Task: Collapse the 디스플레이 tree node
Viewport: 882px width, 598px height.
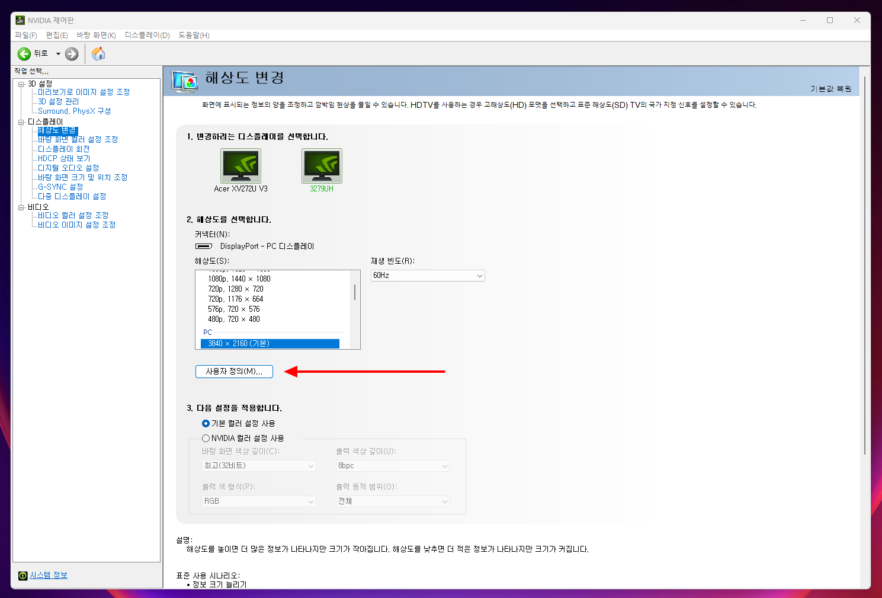Action: coord(21,122)
